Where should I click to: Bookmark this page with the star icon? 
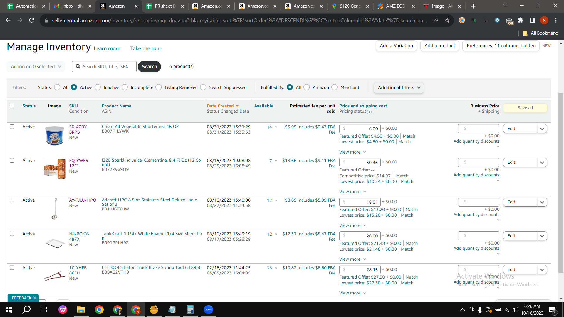(447, 20)
